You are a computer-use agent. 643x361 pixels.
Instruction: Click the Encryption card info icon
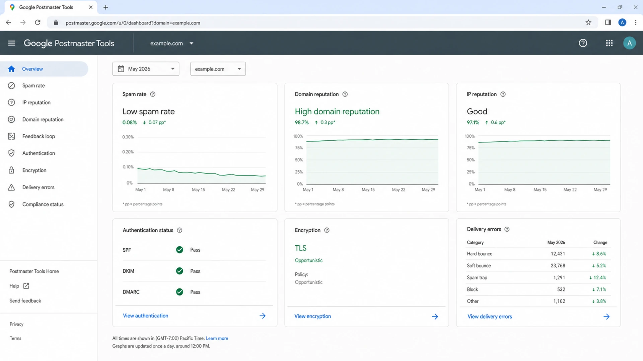327,230
